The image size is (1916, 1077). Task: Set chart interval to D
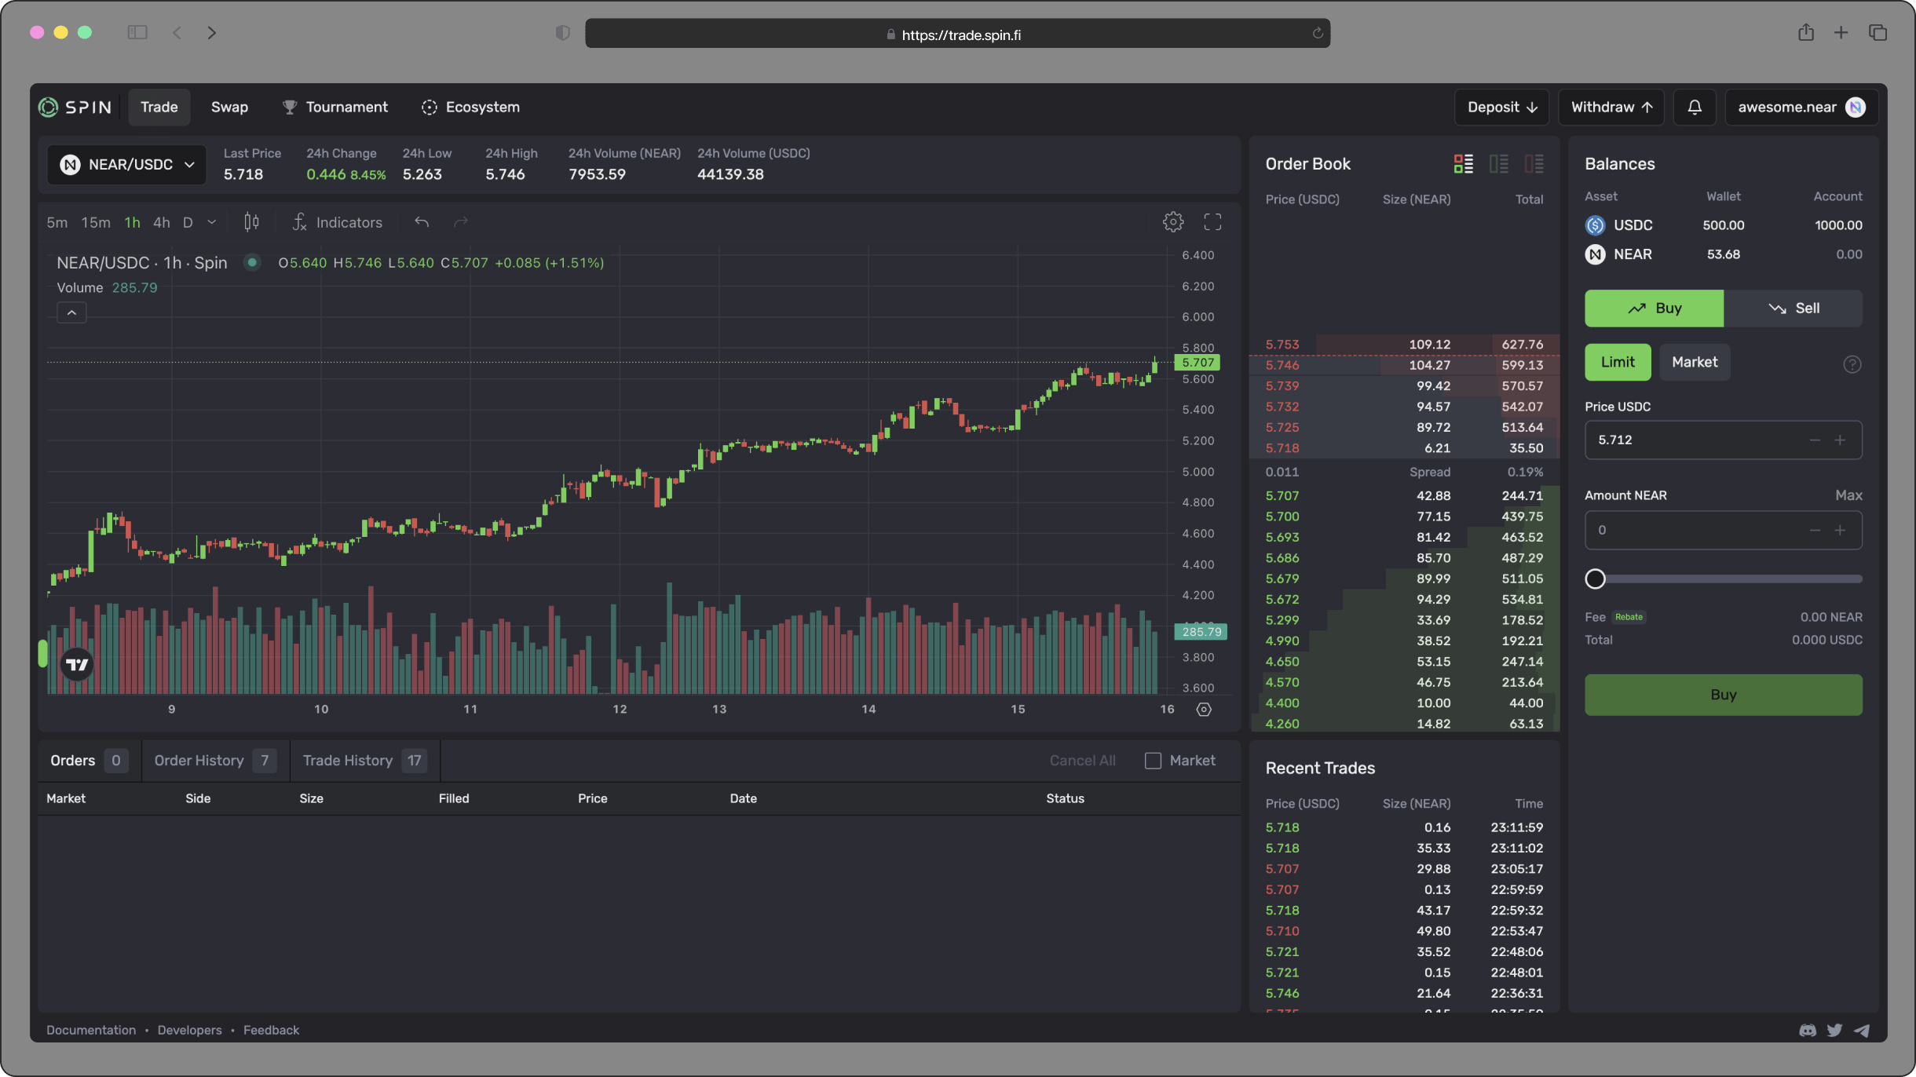pos(188,222)
